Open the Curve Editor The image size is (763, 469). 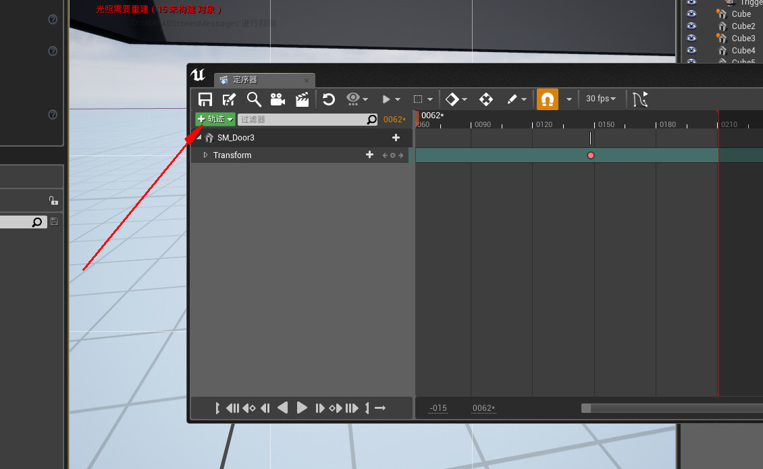(639, 99)
